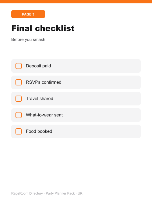This screenshot has height=203, width=152.
Task: Click the divider line under subtitle
Action: (76, 48)
